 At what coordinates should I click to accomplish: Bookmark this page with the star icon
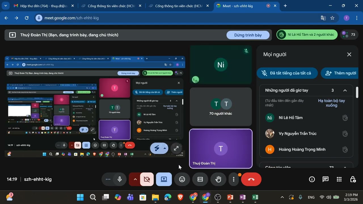click(x=332, y=18)
